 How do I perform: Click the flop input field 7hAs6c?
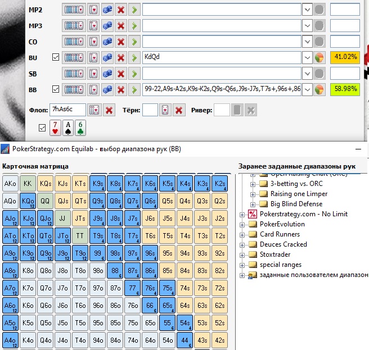point(67,110)
